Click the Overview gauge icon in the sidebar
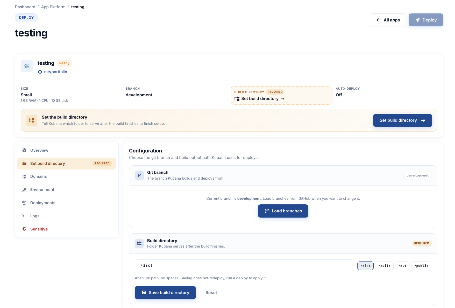 pyautogui.click(x=24, y=150)
